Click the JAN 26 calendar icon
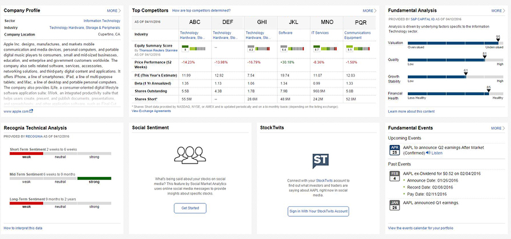This screenshot has width=511, height=239. coord(394,205)
